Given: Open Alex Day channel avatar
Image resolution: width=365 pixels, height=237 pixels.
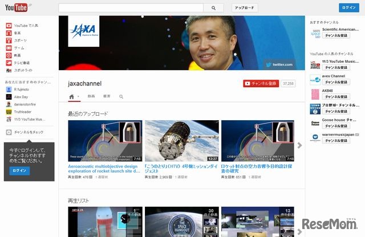Looking at the screenshot, I should [9, 97].
